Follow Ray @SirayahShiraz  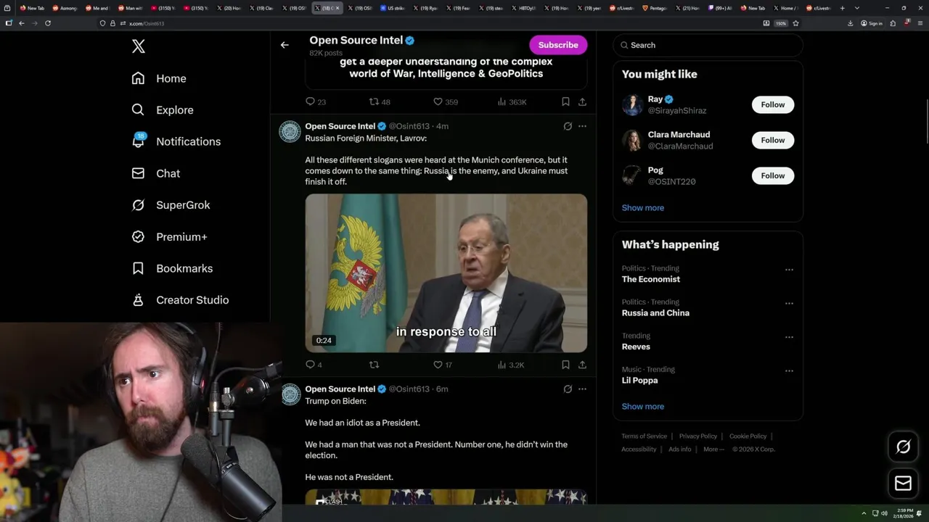pos(773,104)
